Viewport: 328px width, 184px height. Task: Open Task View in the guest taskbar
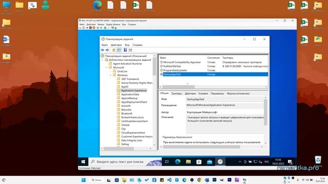(167, 162)
